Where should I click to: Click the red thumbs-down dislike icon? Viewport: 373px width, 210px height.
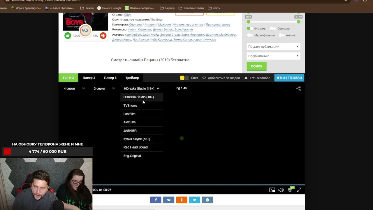pos(103,36)
